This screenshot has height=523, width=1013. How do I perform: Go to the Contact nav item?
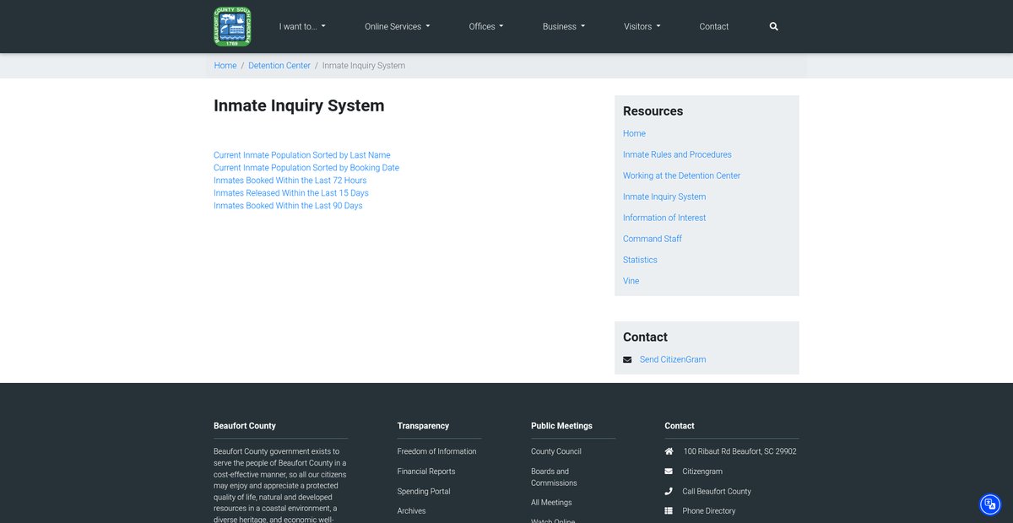point(713,27)
